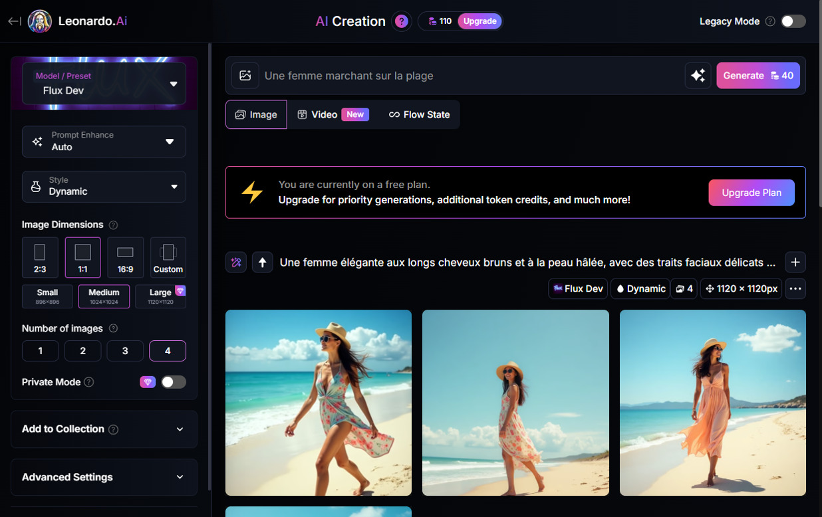822x517 pixels.
Task: Click the back arrow collapse icon
Action: click(x=14, y=21)
